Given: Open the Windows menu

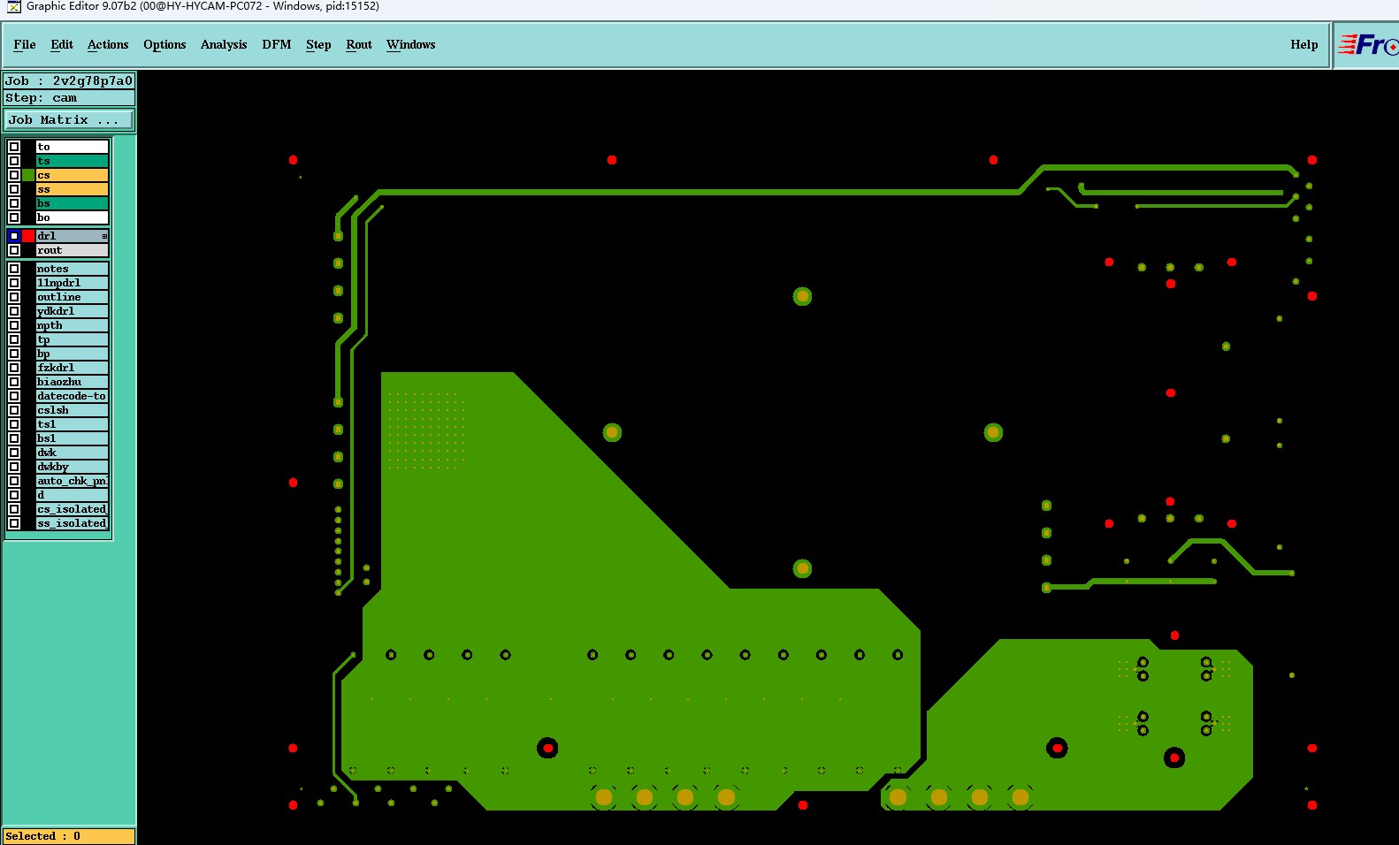Looking at the screenshot, I should point(411,45).
